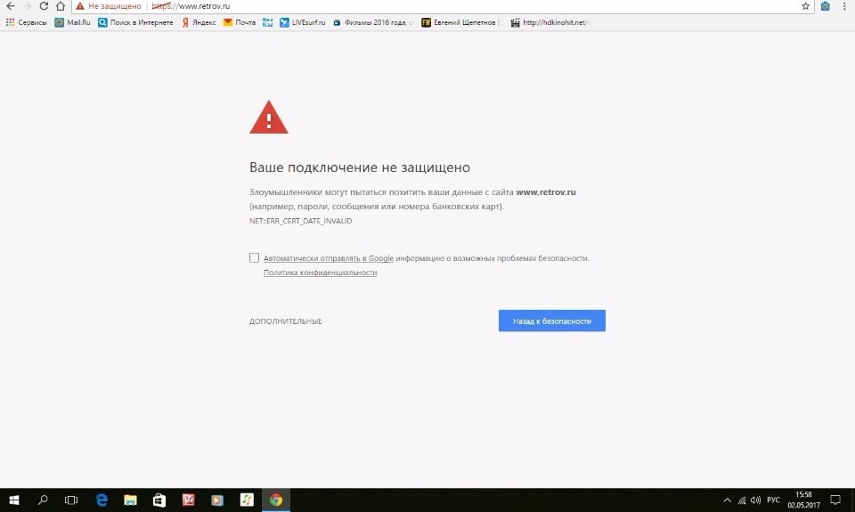Open File Explorer from the taskbar
This screenshot has width=855, height=512.
pos(130,500)
